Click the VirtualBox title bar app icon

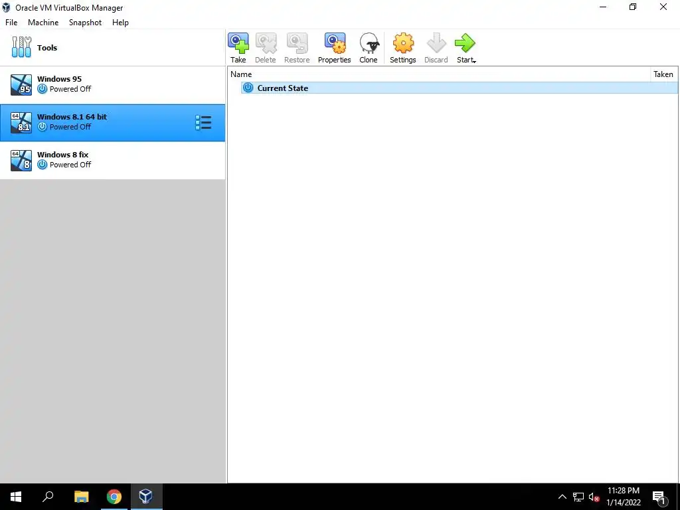[x=6, y=7]
